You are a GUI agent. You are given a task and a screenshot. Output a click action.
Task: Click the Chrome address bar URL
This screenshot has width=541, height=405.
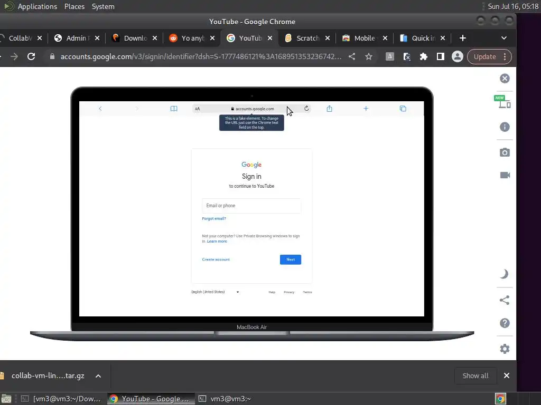[201, 56]
